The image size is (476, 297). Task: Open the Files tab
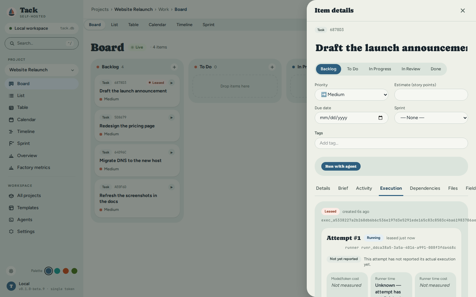[x=453, y=188]
